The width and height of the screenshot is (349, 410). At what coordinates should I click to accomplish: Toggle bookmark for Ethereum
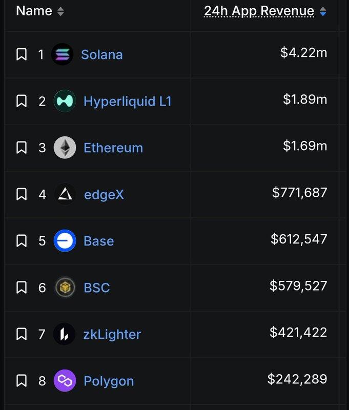click(22, 148)
